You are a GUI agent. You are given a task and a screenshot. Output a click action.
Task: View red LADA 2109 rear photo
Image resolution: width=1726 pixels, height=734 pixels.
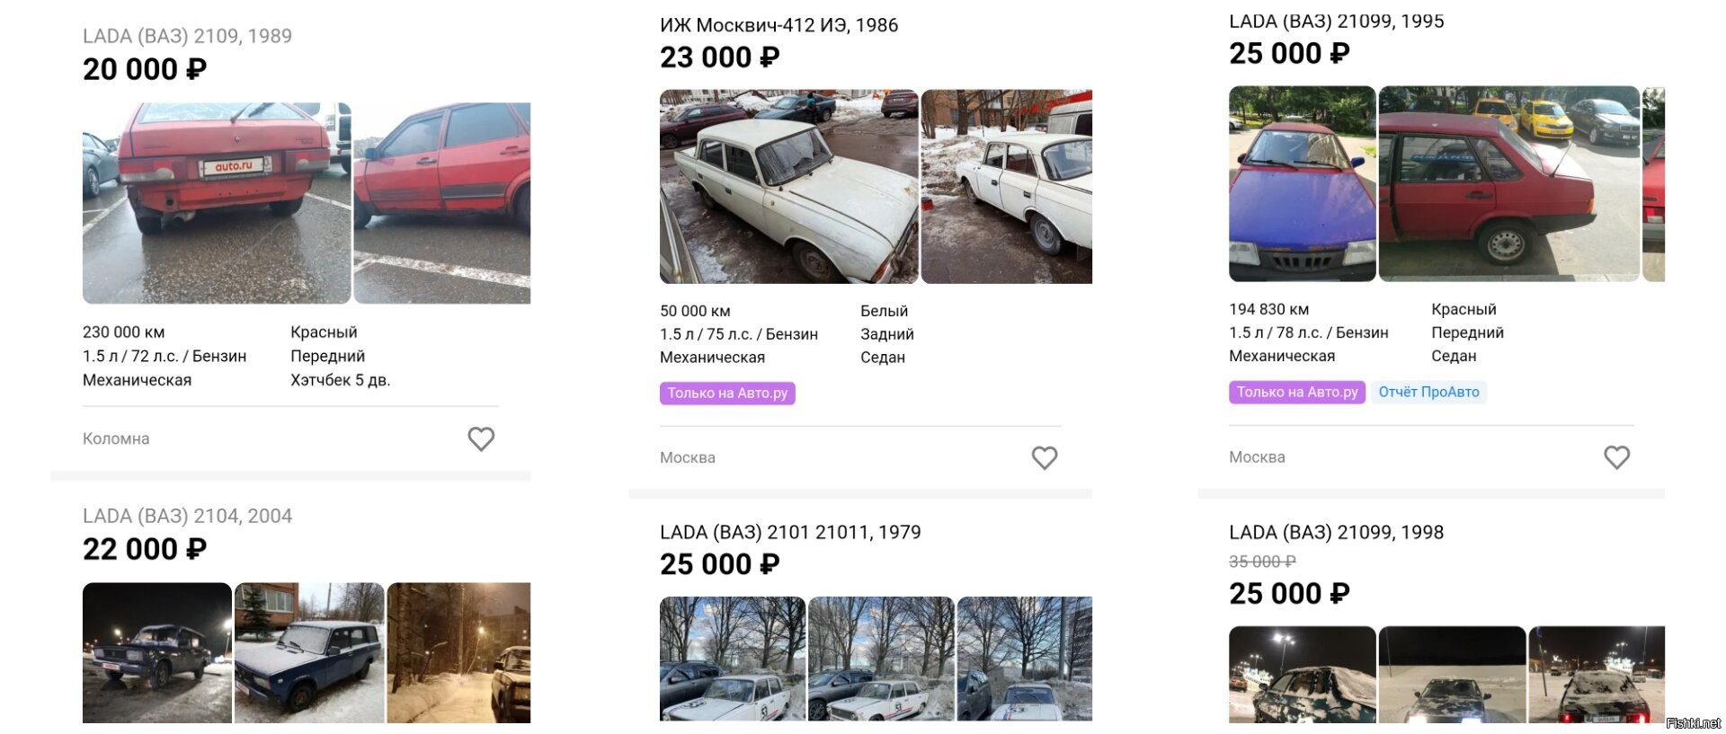point(217,203)
